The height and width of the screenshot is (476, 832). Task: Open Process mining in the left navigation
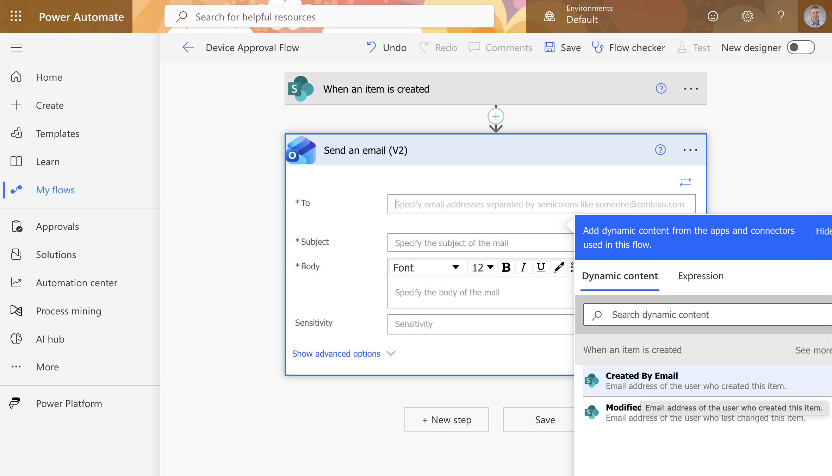[68, 311]
